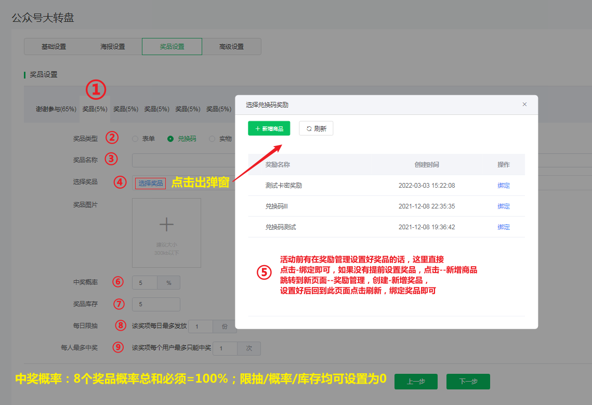
Task: Click the green 下一步 button
Action: [x=468, y=381]
